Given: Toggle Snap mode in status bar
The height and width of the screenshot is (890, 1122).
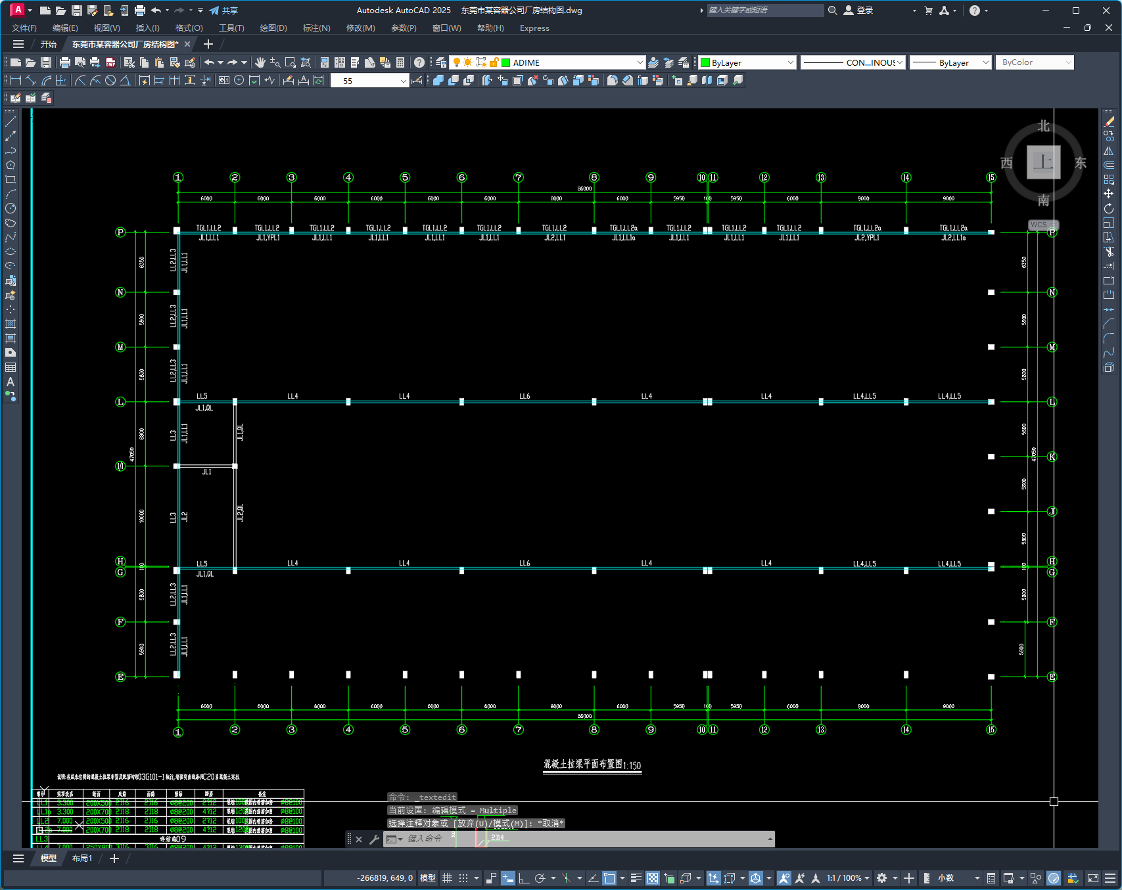Looking at the screenshot, I should pos(463,878).
